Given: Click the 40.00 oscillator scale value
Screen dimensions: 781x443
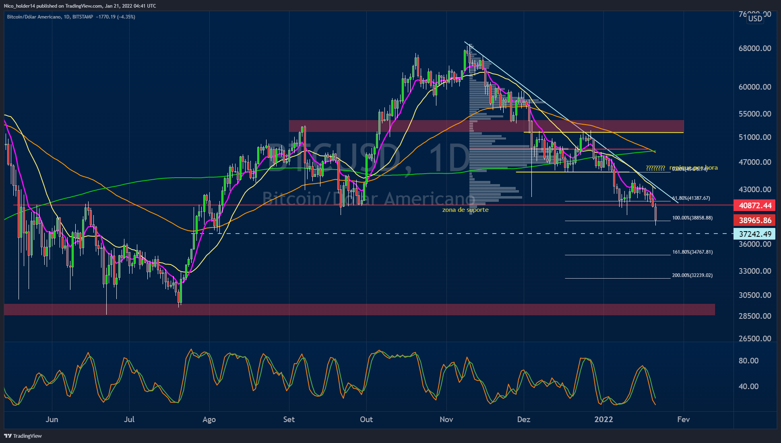Looking at the screenshot, I should click(748, 386).
